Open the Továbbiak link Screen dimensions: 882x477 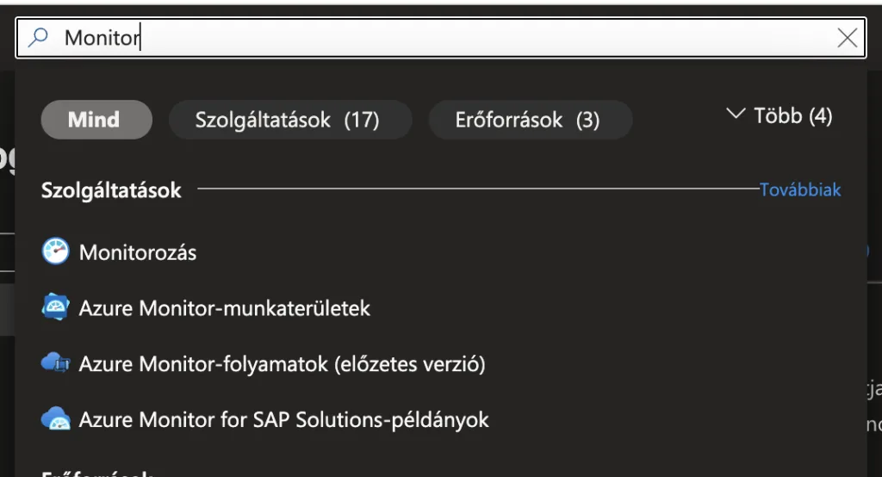[799, 189]
